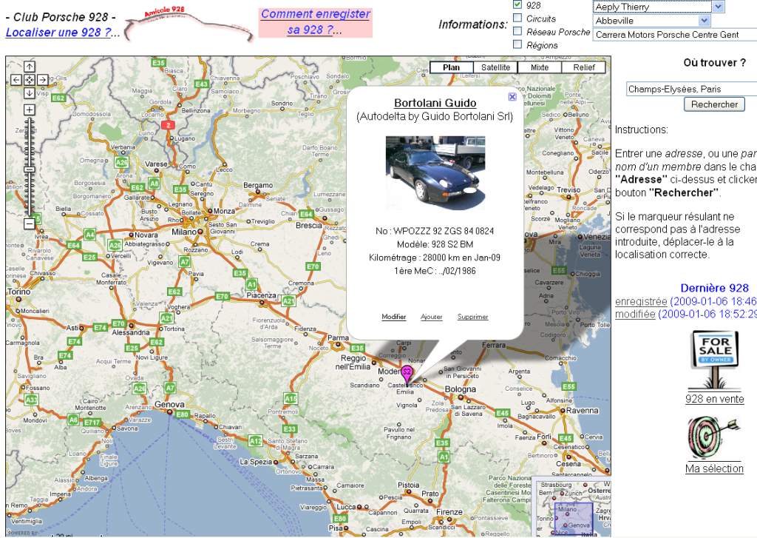The height and width of the screenshot is (538, 757).
Task: Enable the Réseau Porsche checkbox
Action: (517, 31)
